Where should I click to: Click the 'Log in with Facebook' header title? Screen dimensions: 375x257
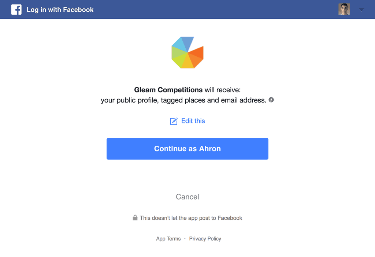60,10
